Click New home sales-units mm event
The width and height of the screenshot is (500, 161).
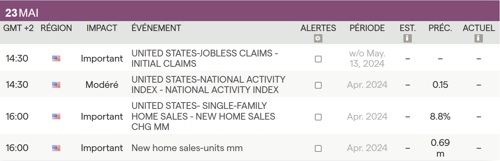187,148
